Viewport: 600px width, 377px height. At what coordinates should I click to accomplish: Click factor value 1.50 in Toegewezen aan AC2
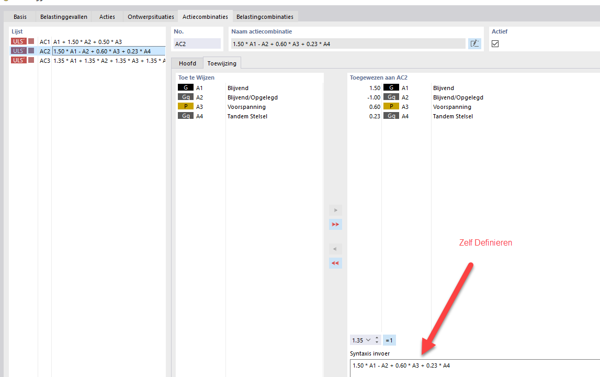coord(375,88)
